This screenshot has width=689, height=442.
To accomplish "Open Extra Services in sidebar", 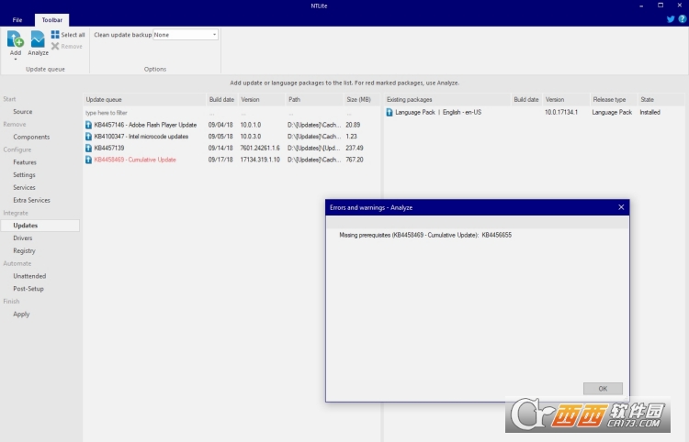I will pyautogui.click(x=31, y=201).
